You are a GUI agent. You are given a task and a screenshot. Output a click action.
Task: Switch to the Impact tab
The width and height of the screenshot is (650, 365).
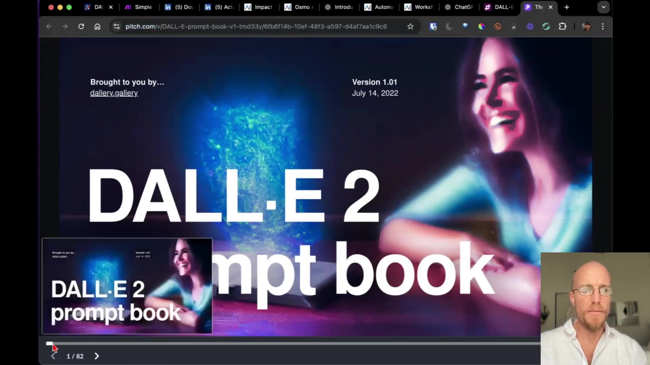point(259,7)
